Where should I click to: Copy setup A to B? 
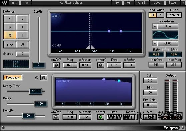pos(142,3)
